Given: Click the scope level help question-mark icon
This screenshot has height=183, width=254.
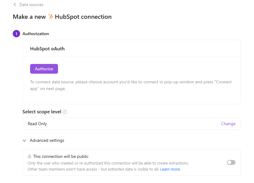Looking at the screenshot, I should 65,112.
